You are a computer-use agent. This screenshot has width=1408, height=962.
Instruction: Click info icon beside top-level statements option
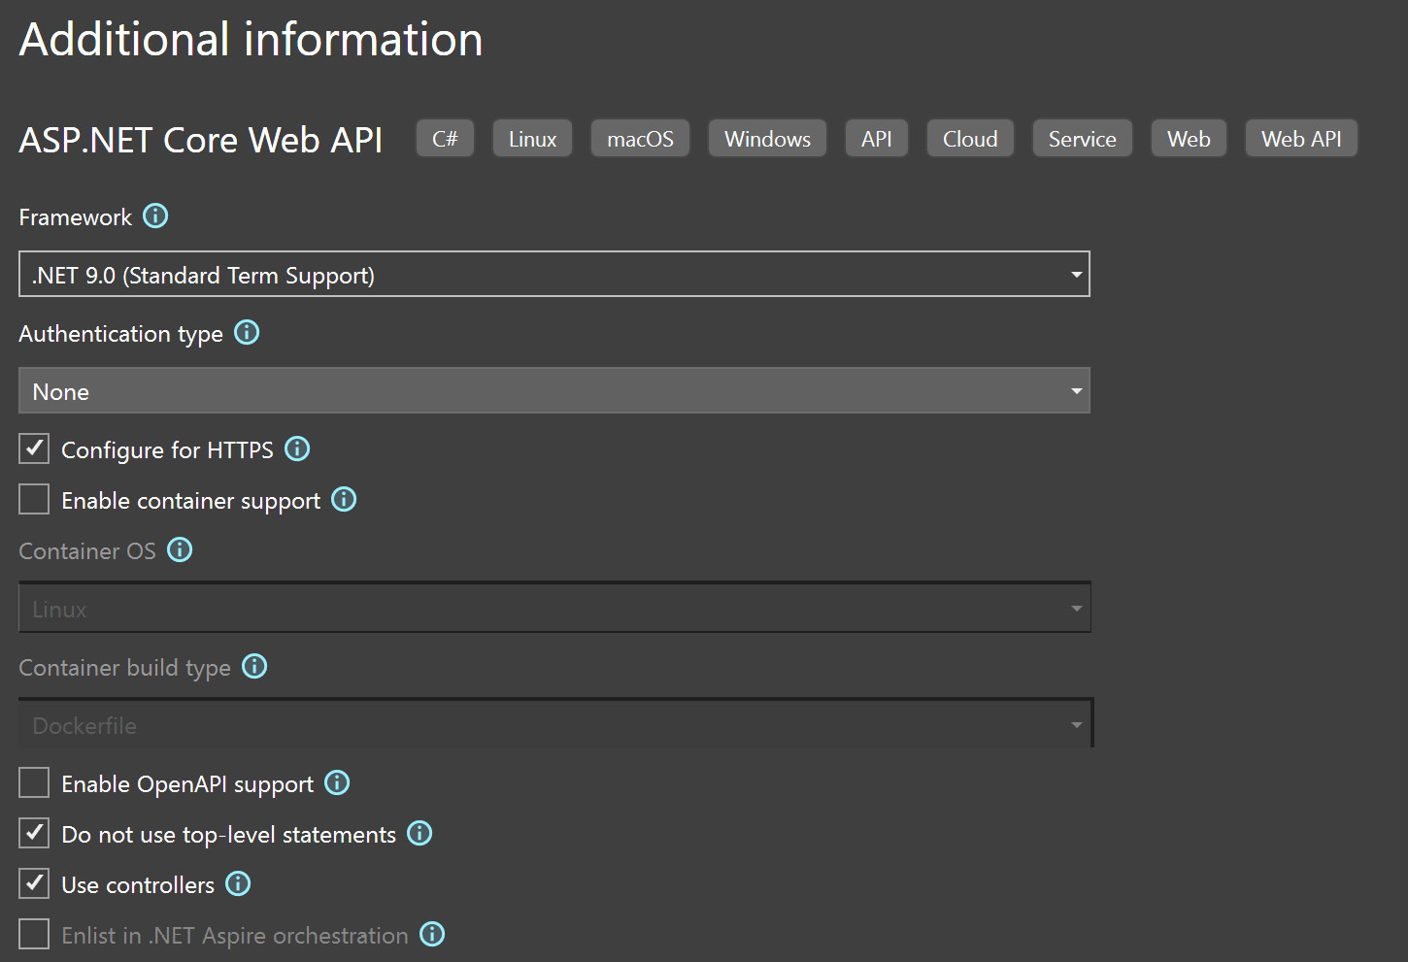[x=419, y=833]
